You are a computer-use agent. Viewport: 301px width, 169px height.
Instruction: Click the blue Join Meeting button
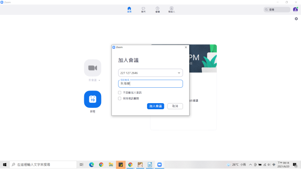click(x=155, y=106)
